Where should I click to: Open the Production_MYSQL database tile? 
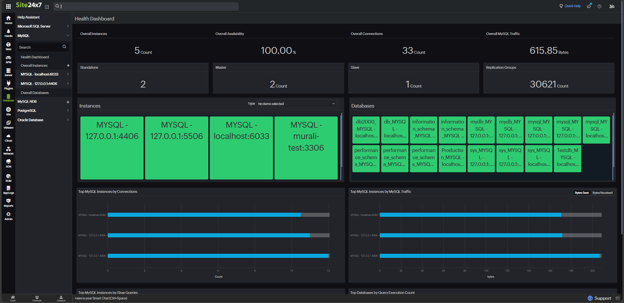coord(452,158)
